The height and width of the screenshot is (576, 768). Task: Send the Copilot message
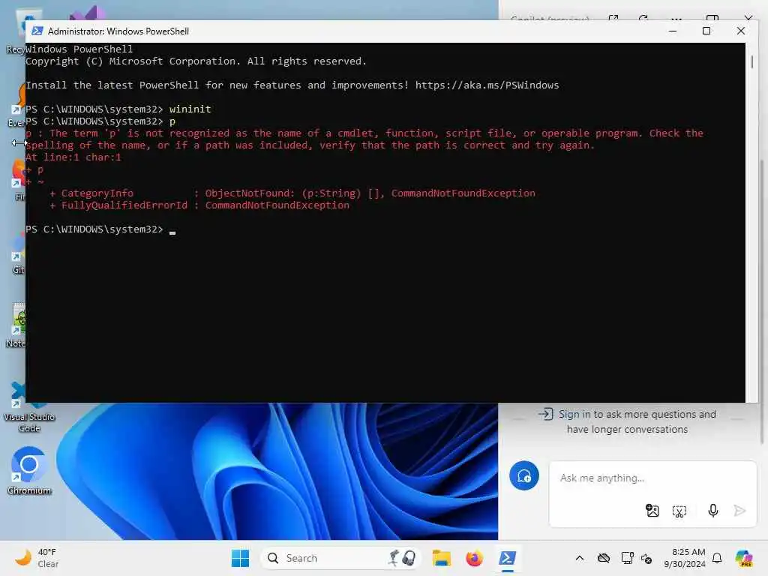739,511
